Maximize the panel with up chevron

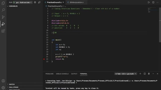pos(153,74)
